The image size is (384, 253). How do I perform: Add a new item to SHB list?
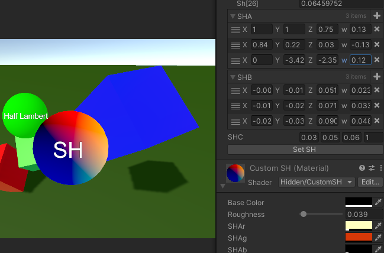(x=377, y=77)
